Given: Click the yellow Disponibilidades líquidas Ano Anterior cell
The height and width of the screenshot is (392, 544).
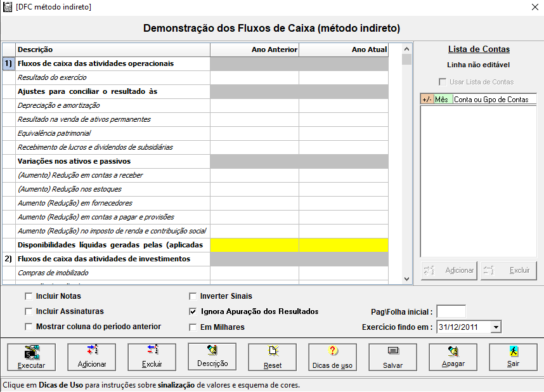Looking at the screenshot, I should click(255, 245).
